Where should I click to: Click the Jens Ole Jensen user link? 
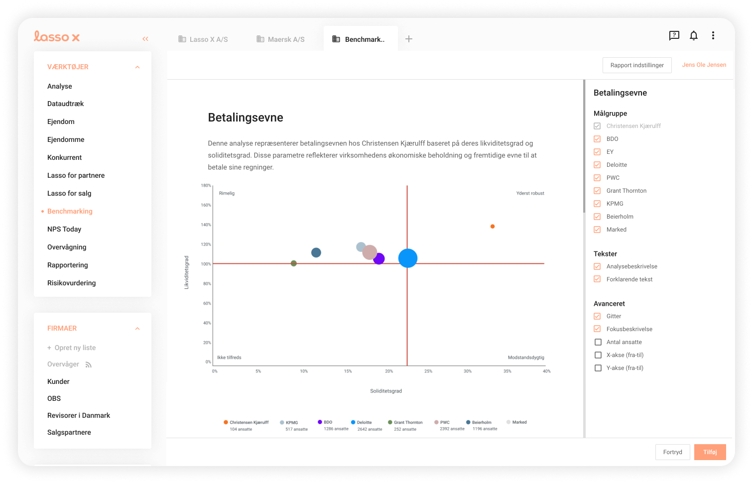click(x=704, y=65)
